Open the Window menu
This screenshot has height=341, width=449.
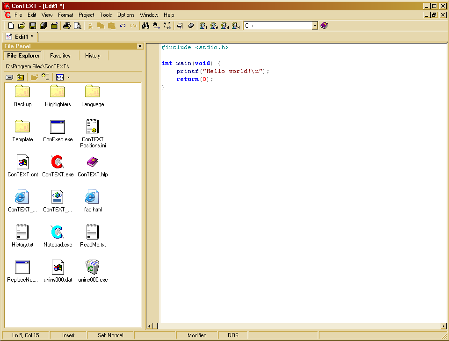tap(149, 15)
